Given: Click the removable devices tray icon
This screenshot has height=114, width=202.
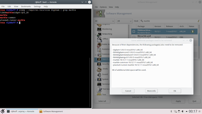Looking at the screenshot, I should 179,111.
